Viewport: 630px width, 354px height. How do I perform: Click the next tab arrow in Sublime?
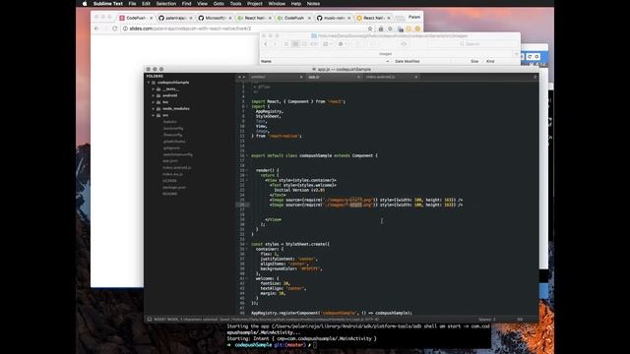click(244, 77)
